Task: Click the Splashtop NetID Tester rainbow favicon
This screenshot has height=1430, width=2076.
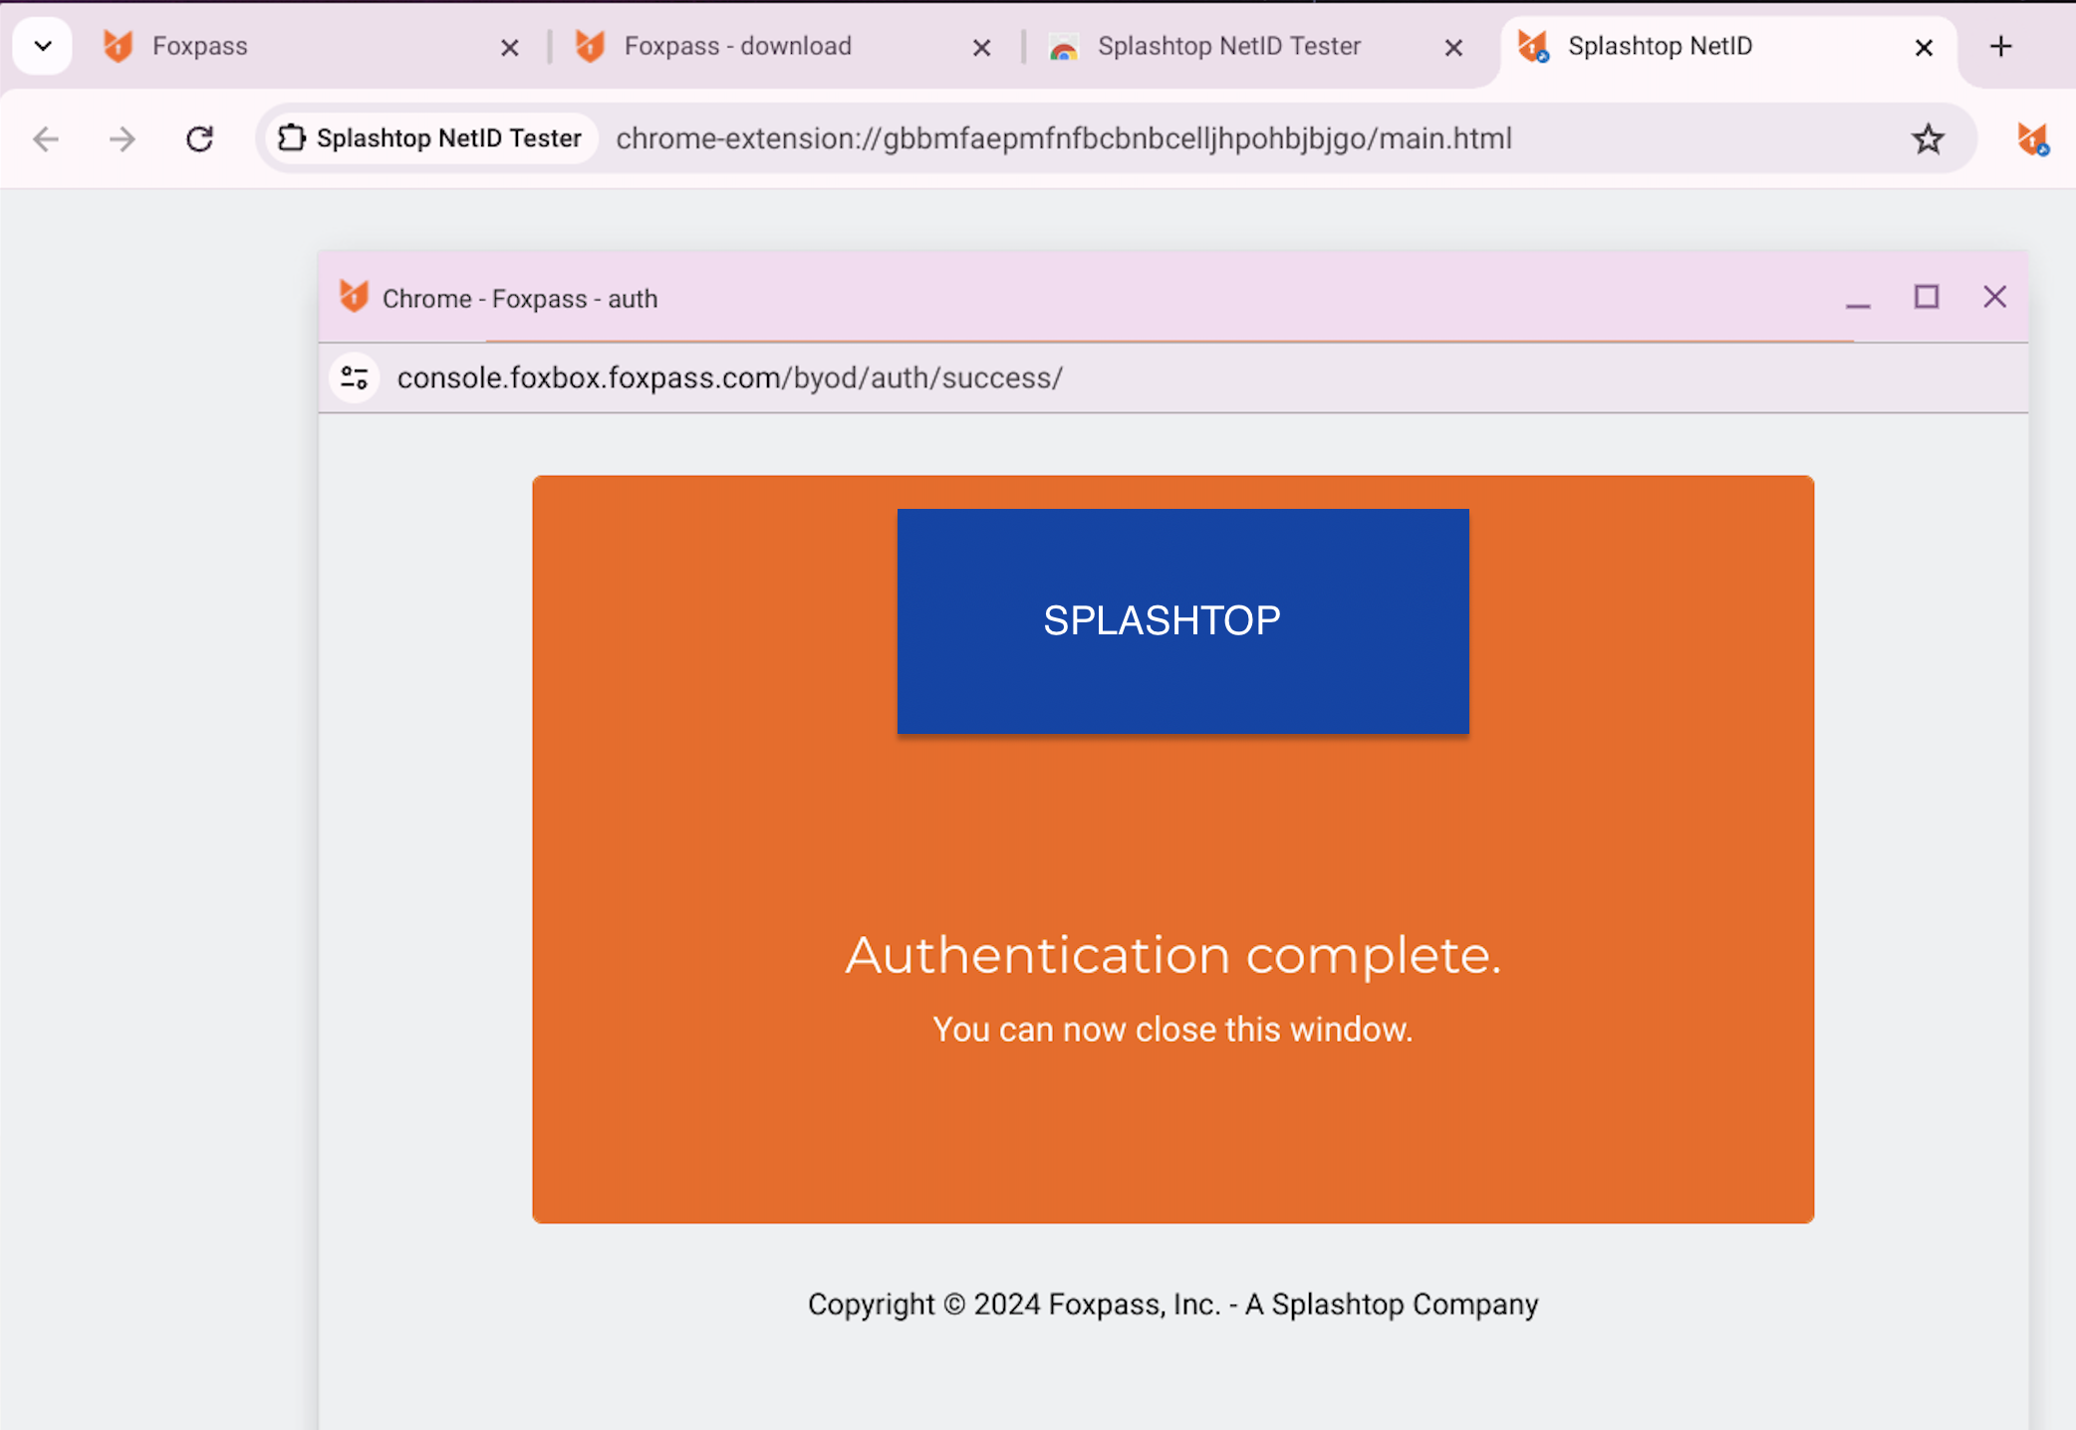Action: pyautogui.click(x=1063, y=47)
